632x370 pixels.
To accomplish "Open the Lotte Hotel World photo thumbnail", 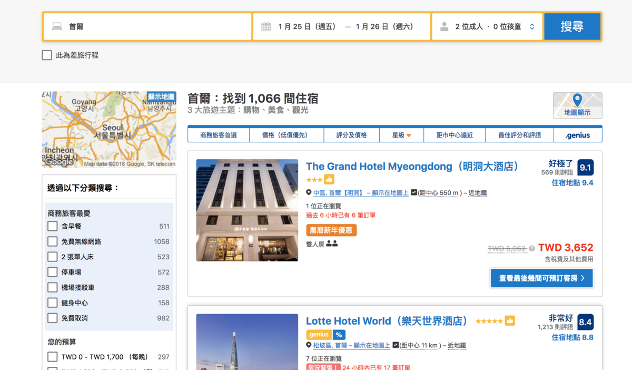I will [247, 342].
